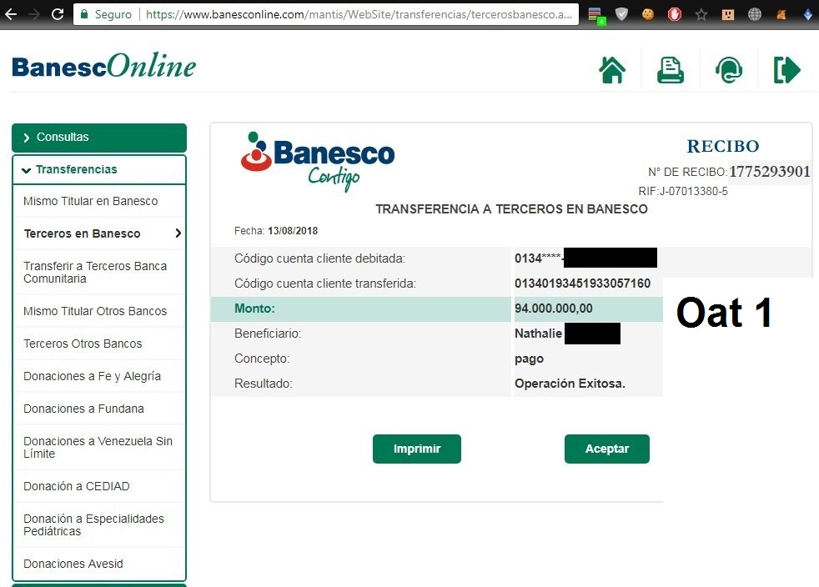Click the Concepto label
Screen dimensions: 819x587
pos(262,359)
